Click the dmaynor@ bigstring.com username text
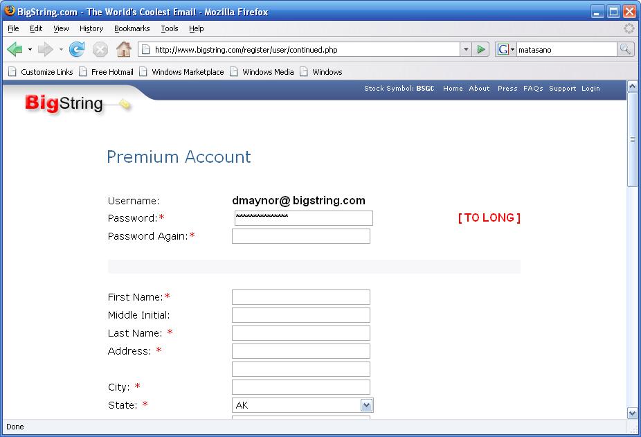 tap(298, 201)
